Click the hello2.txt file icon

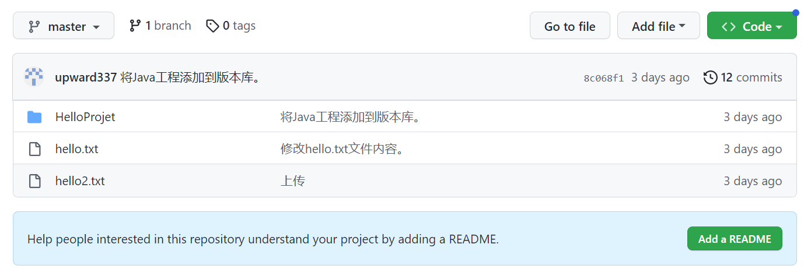point(35,181)
